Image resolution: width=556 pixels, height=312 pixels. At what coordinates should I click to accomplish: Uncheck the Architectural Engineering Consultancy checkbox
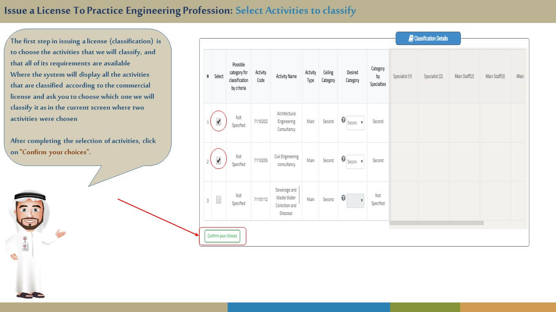click(x=218, y=122)
